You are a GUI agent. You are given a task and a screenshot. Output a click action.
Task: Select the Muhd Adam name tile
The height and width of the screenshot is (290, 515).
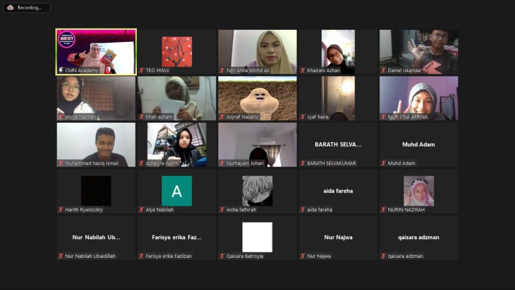(x=418, y=144)
